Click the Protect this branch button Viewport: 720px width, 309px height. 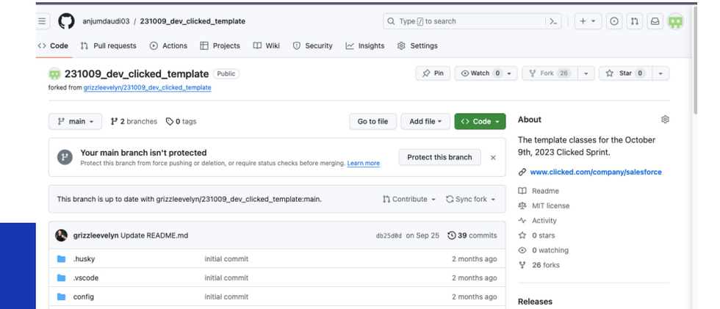(439, 157)
